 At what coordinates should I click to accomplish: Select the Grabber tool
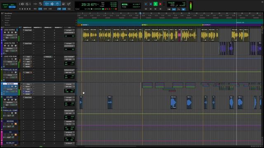58,4
